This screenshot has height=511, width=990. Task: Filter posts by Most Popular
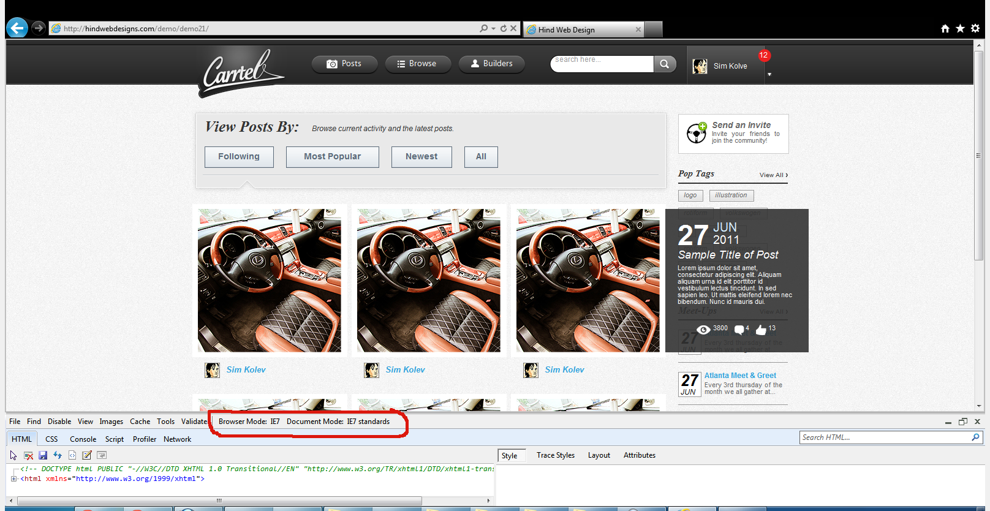(333, 157)
